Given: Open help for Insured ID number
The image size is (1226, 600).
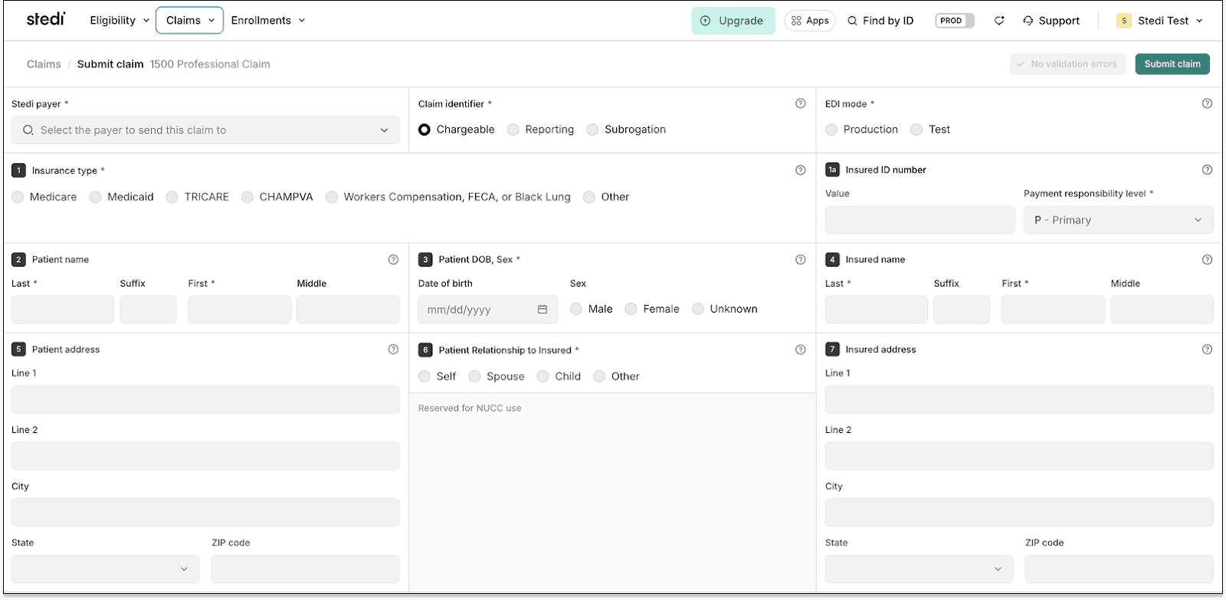Looking at the screenshot, I should (x=1208, y=170).
